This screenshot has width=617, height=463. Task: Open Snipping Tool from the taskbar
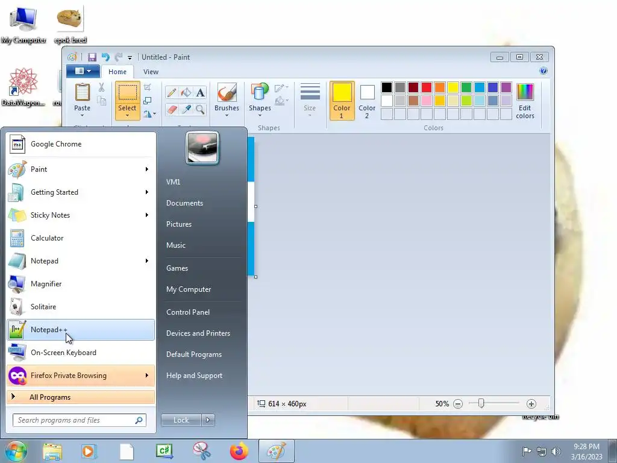[x=202, y=451]
